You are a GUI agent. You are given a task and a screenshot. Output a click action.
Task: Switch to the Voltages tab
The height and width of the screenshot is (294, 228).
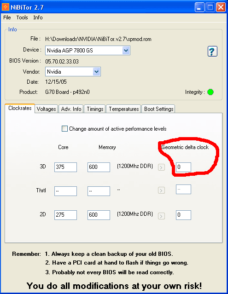click(47, 109)
